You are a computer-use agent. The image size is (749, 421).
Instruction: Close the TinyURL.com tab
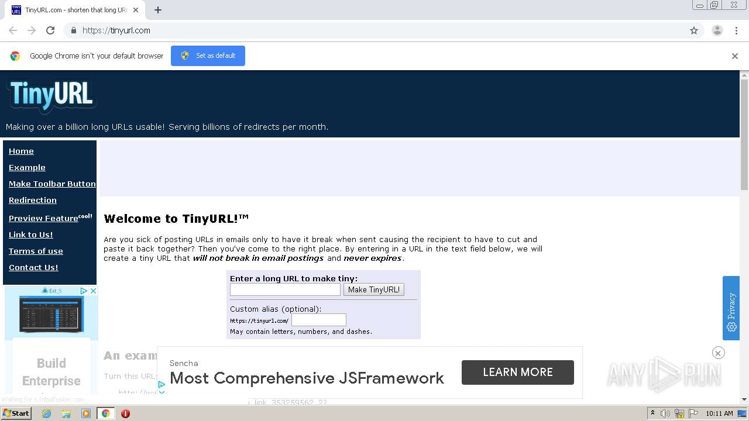136,10
